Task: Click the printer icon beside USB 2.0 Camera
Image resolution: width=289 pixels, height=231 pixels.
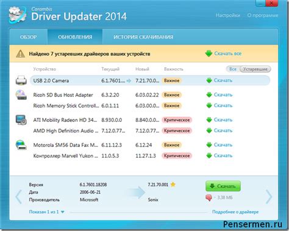Action: coord(21,80)
